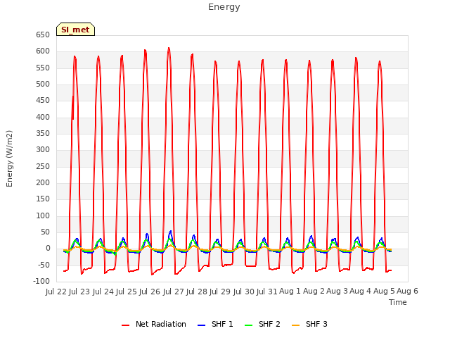Click the Aug 5 x-axis tick label

click(x=384, y=292)
